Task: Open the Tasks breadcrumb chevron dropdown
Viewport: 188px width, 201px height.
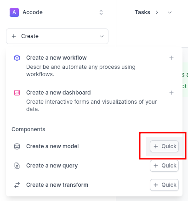Action: click(170, 12)
